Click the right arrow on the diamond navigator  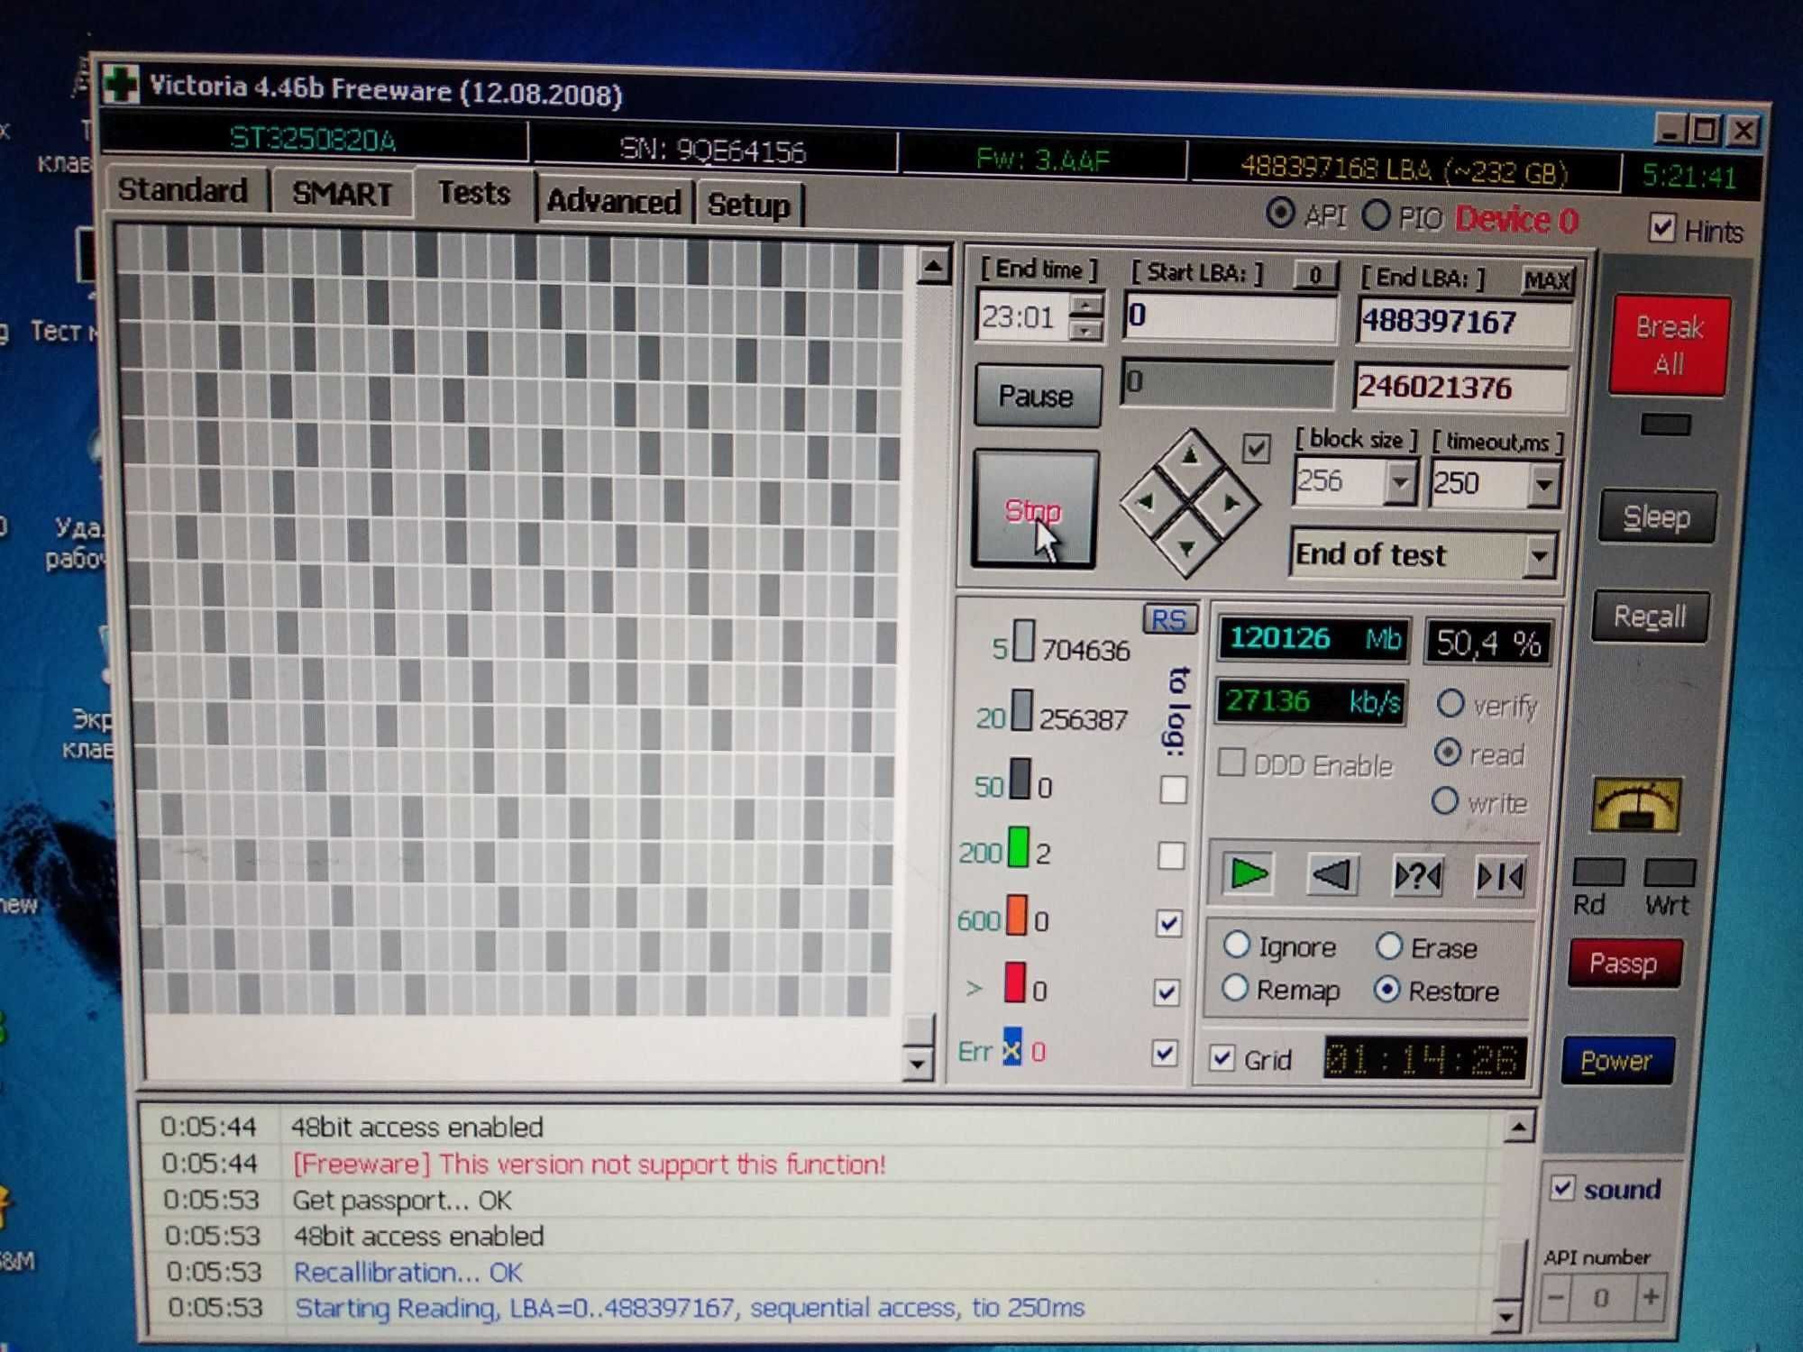click(x=1232, y=504)
